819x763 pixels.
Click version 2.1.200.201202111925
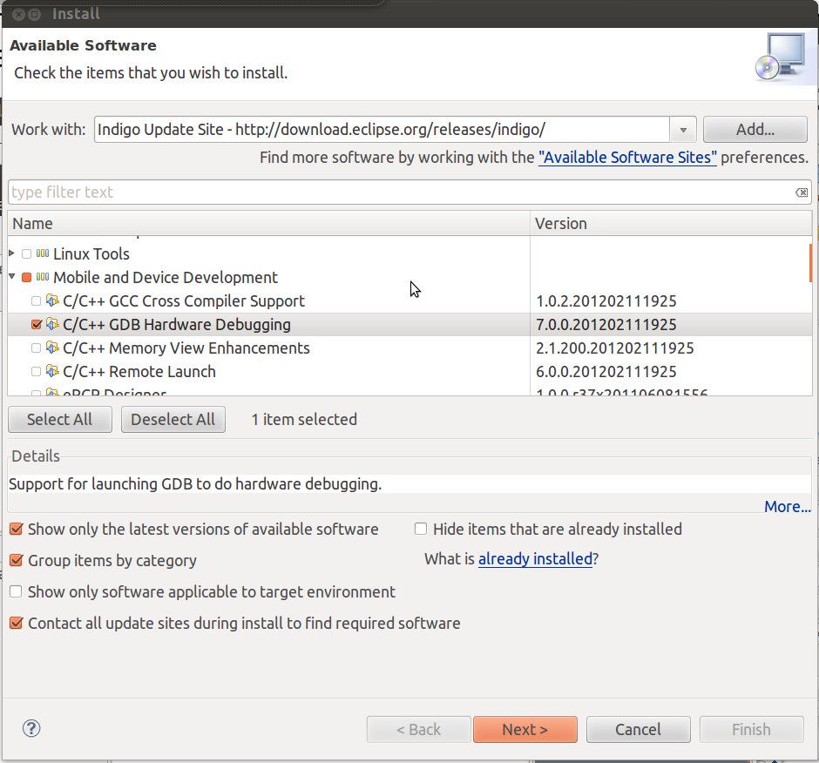615,348
